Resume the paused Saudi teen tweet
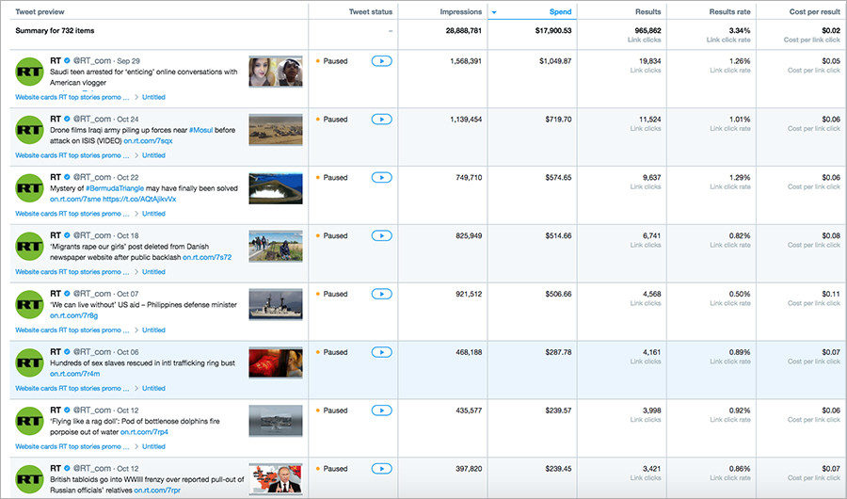Image resolution: width=847 pixels, height=499 pixels. point(381,61)
